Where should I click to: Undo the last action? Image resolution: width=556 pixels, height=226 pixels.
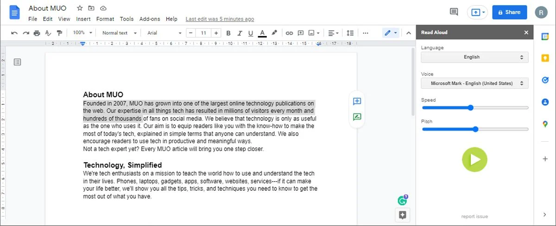point(14,33)
